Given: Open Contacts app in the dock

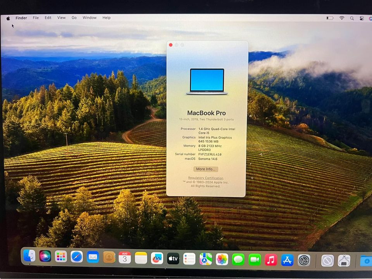Looking at the screenshot, I should [109, 257].
